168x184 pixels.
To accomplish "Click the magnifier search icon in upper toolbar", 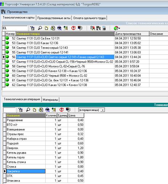I will tap(40, 28).
